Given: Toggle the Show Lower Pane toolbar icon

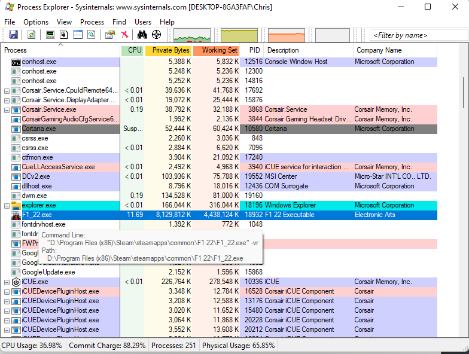Looking at the screenshot, I should coord(78,35).
